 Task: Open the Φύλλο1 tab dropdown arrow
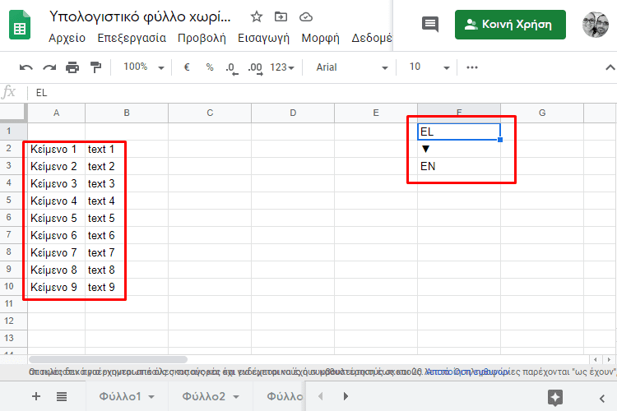tap(151, 397)
